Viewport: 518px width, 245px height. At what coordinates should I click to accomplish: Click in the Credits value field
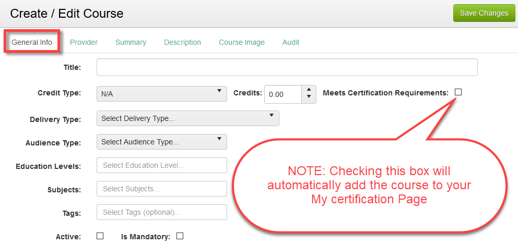pyautogui.click(x=283, y=94)
